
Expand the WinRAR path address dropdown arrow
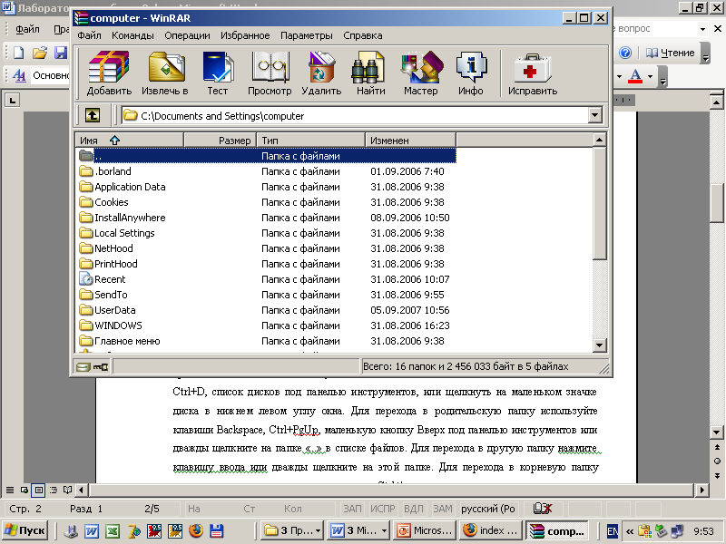[595, 115]
